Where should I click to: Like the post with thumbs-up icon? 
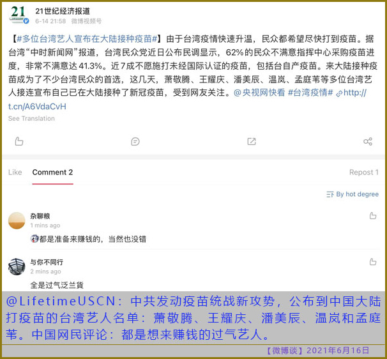point(19,141)
